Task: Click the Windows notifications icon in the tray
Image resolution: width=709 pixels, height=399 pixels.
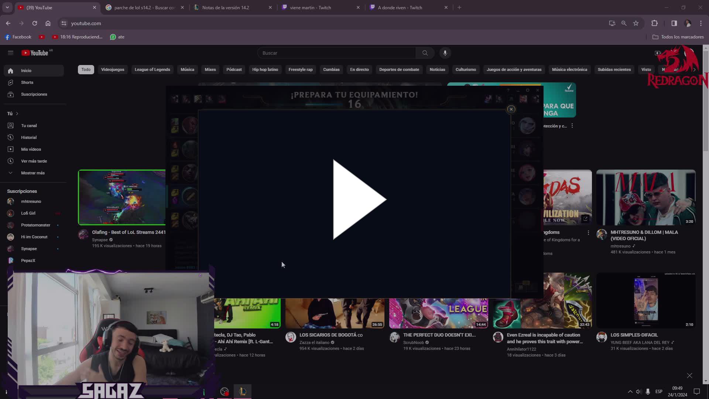Action: pyautogui.click(x=697, y=392)
